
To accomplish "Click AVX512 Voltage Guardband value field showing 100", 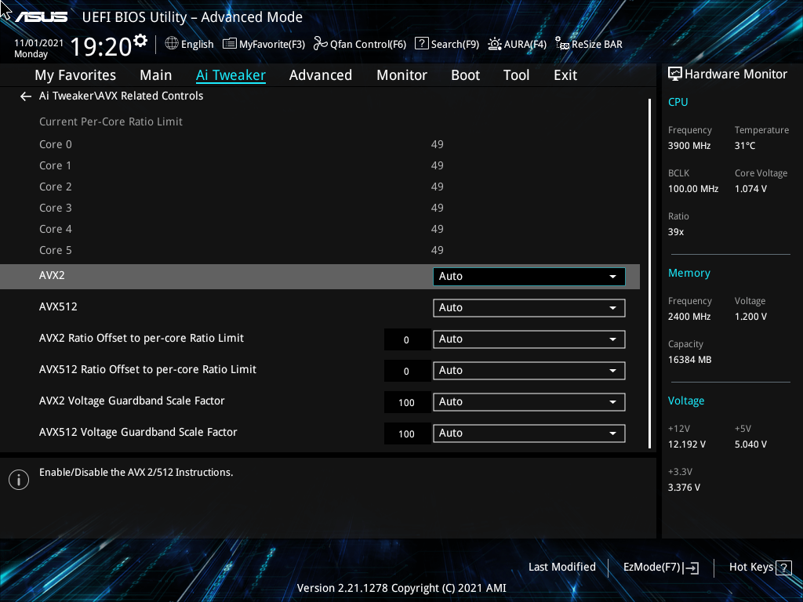I will click(407, 433).
